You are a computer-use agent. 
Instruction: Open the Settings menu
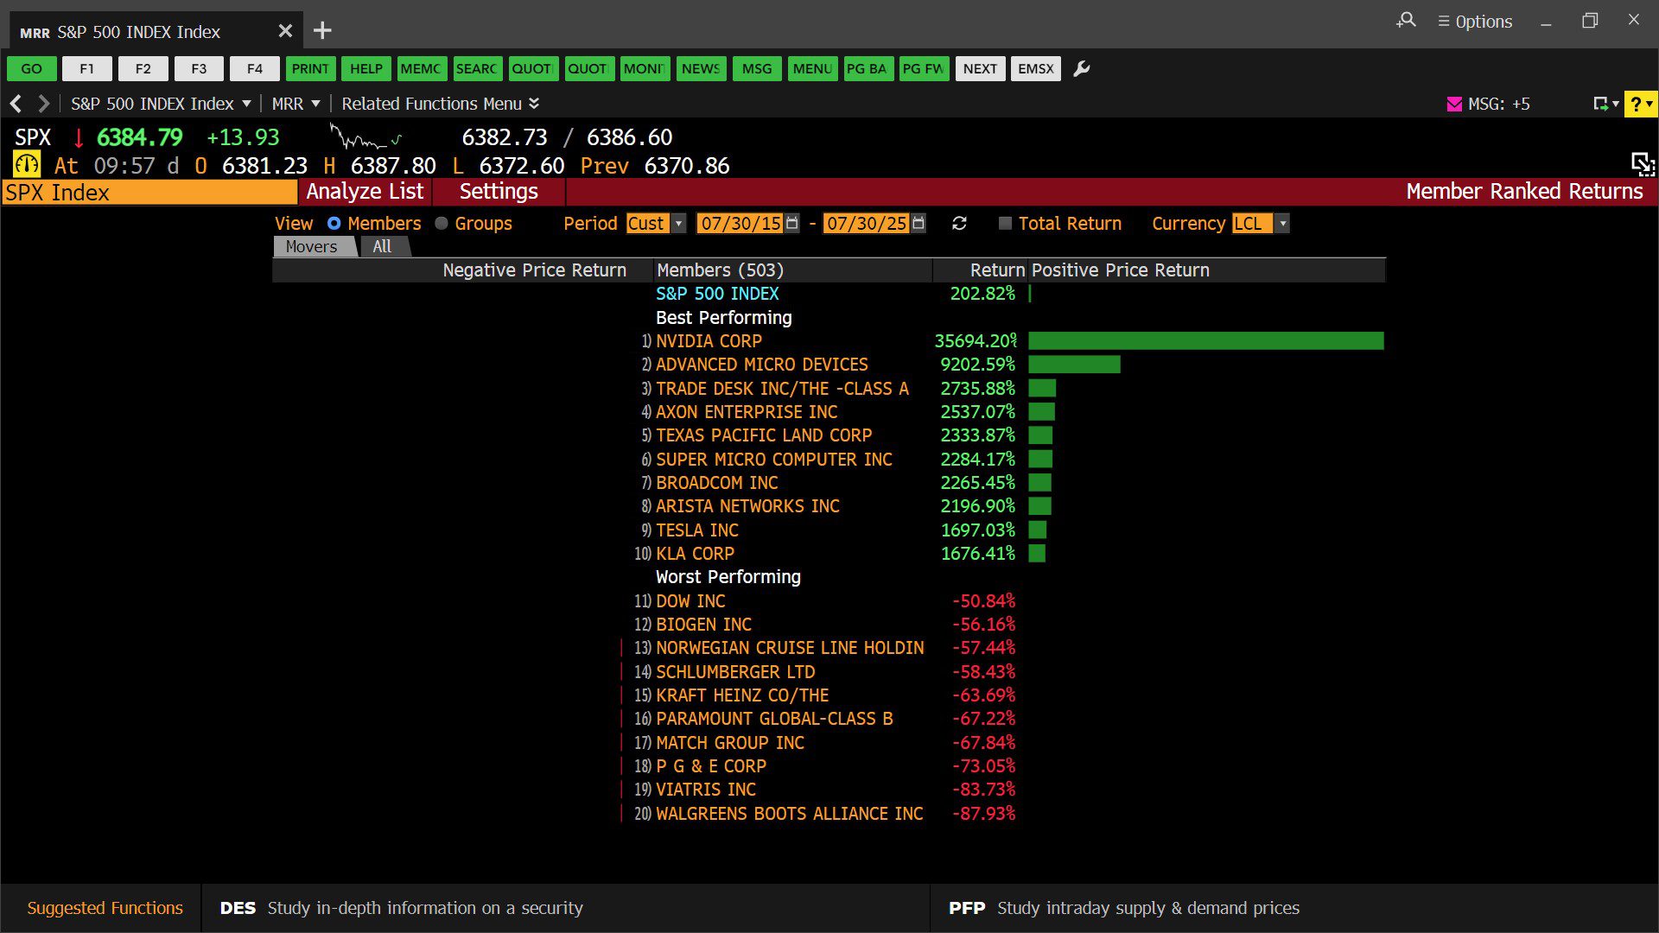coord(499,192)
